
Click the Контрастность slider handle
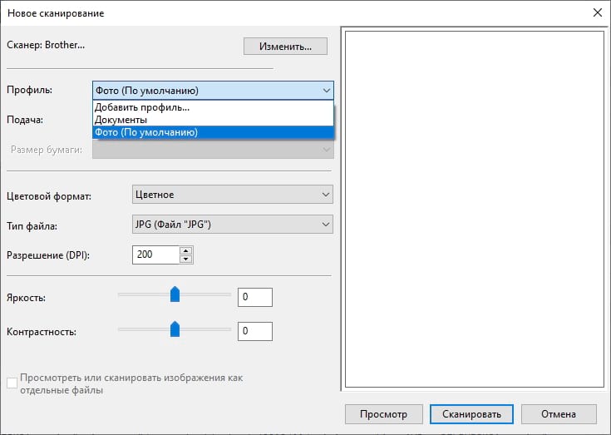[175, 329]
